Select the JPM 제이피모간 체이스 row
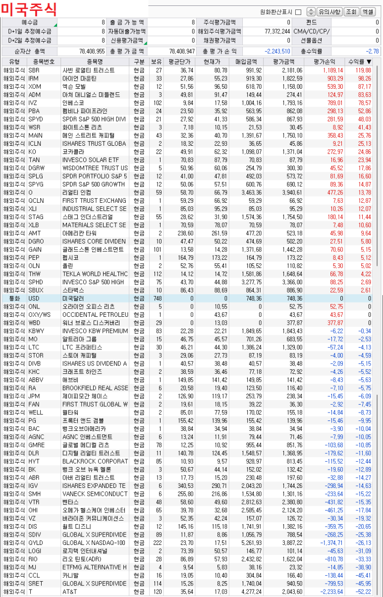 tap(188, 396)
